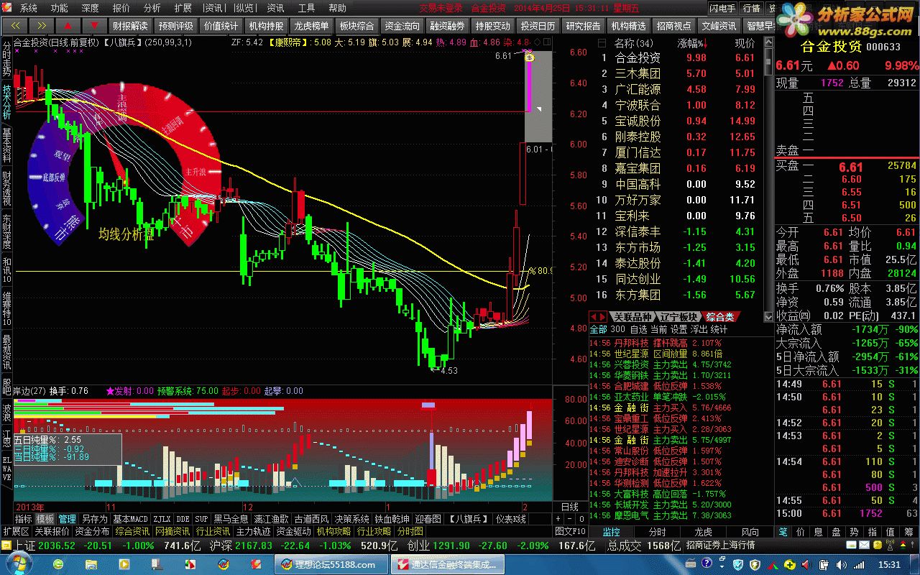Select the 决策系统 indicator tab
920x575 pixels.
coord(352,518)
